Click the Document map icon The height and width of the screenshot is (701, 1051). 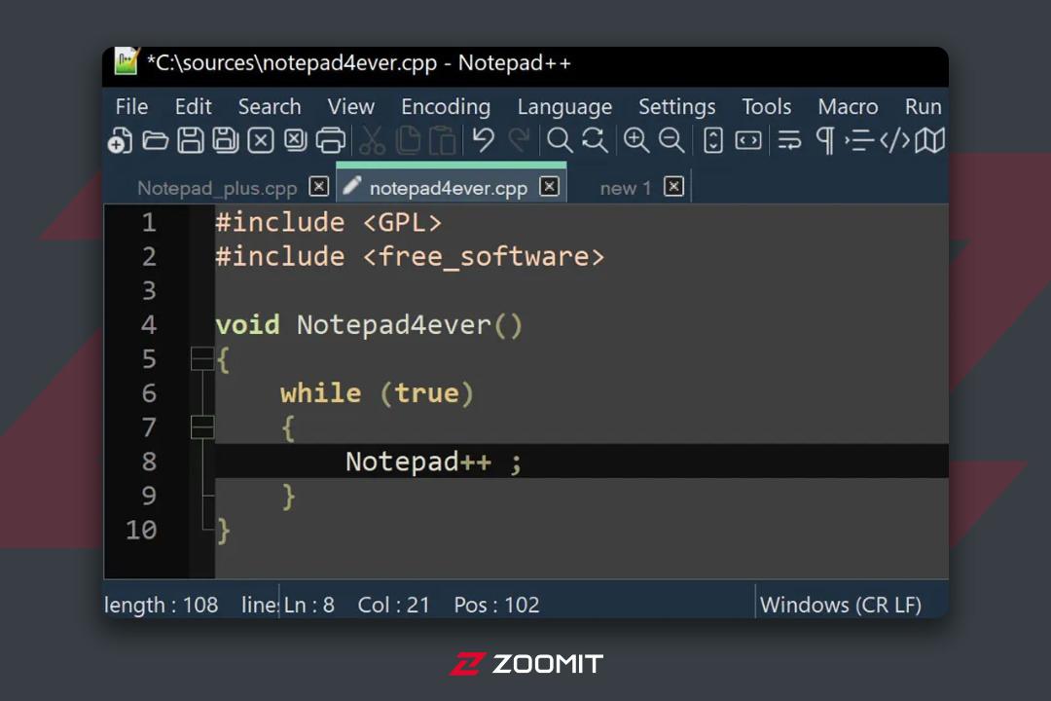(x=929, y=141)
